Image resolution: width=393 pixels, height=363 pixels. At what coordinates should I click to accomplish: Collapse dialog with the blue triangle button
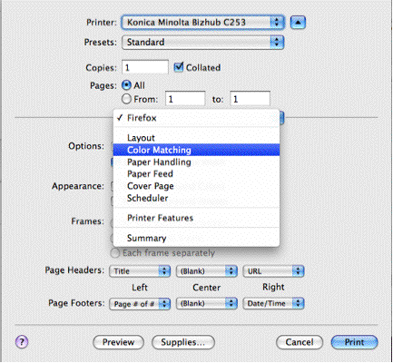click(x=298, y=23)
